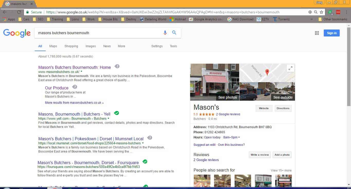Open the Other bookmarks folder
The width and height of the screenshot is (351, 189).
click(x=333, y=19)
